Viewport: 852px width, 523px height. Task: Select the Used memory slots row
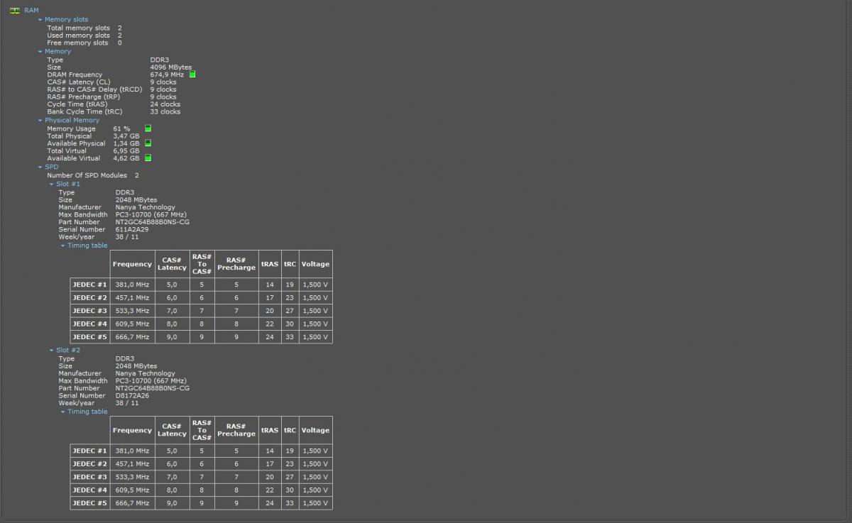coord(84,35)
